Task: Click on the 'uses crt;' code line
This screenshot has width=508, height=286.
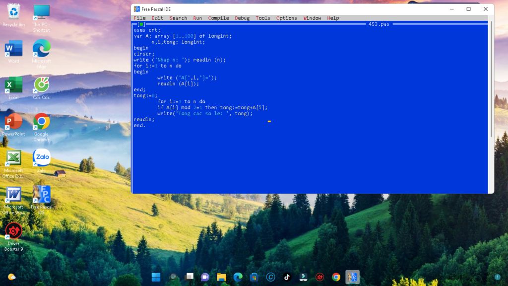Action: pos(147,30)
